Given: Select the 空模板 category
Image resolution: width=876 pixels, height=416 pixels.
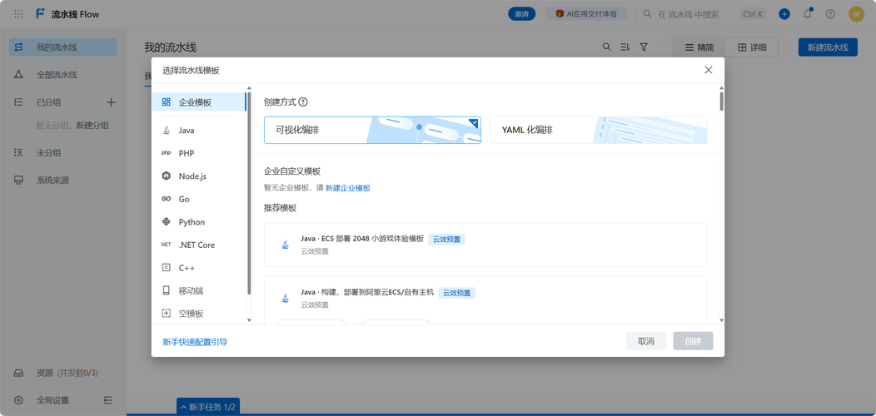Looking at the screenshot, I should click(x=198, y=314).
